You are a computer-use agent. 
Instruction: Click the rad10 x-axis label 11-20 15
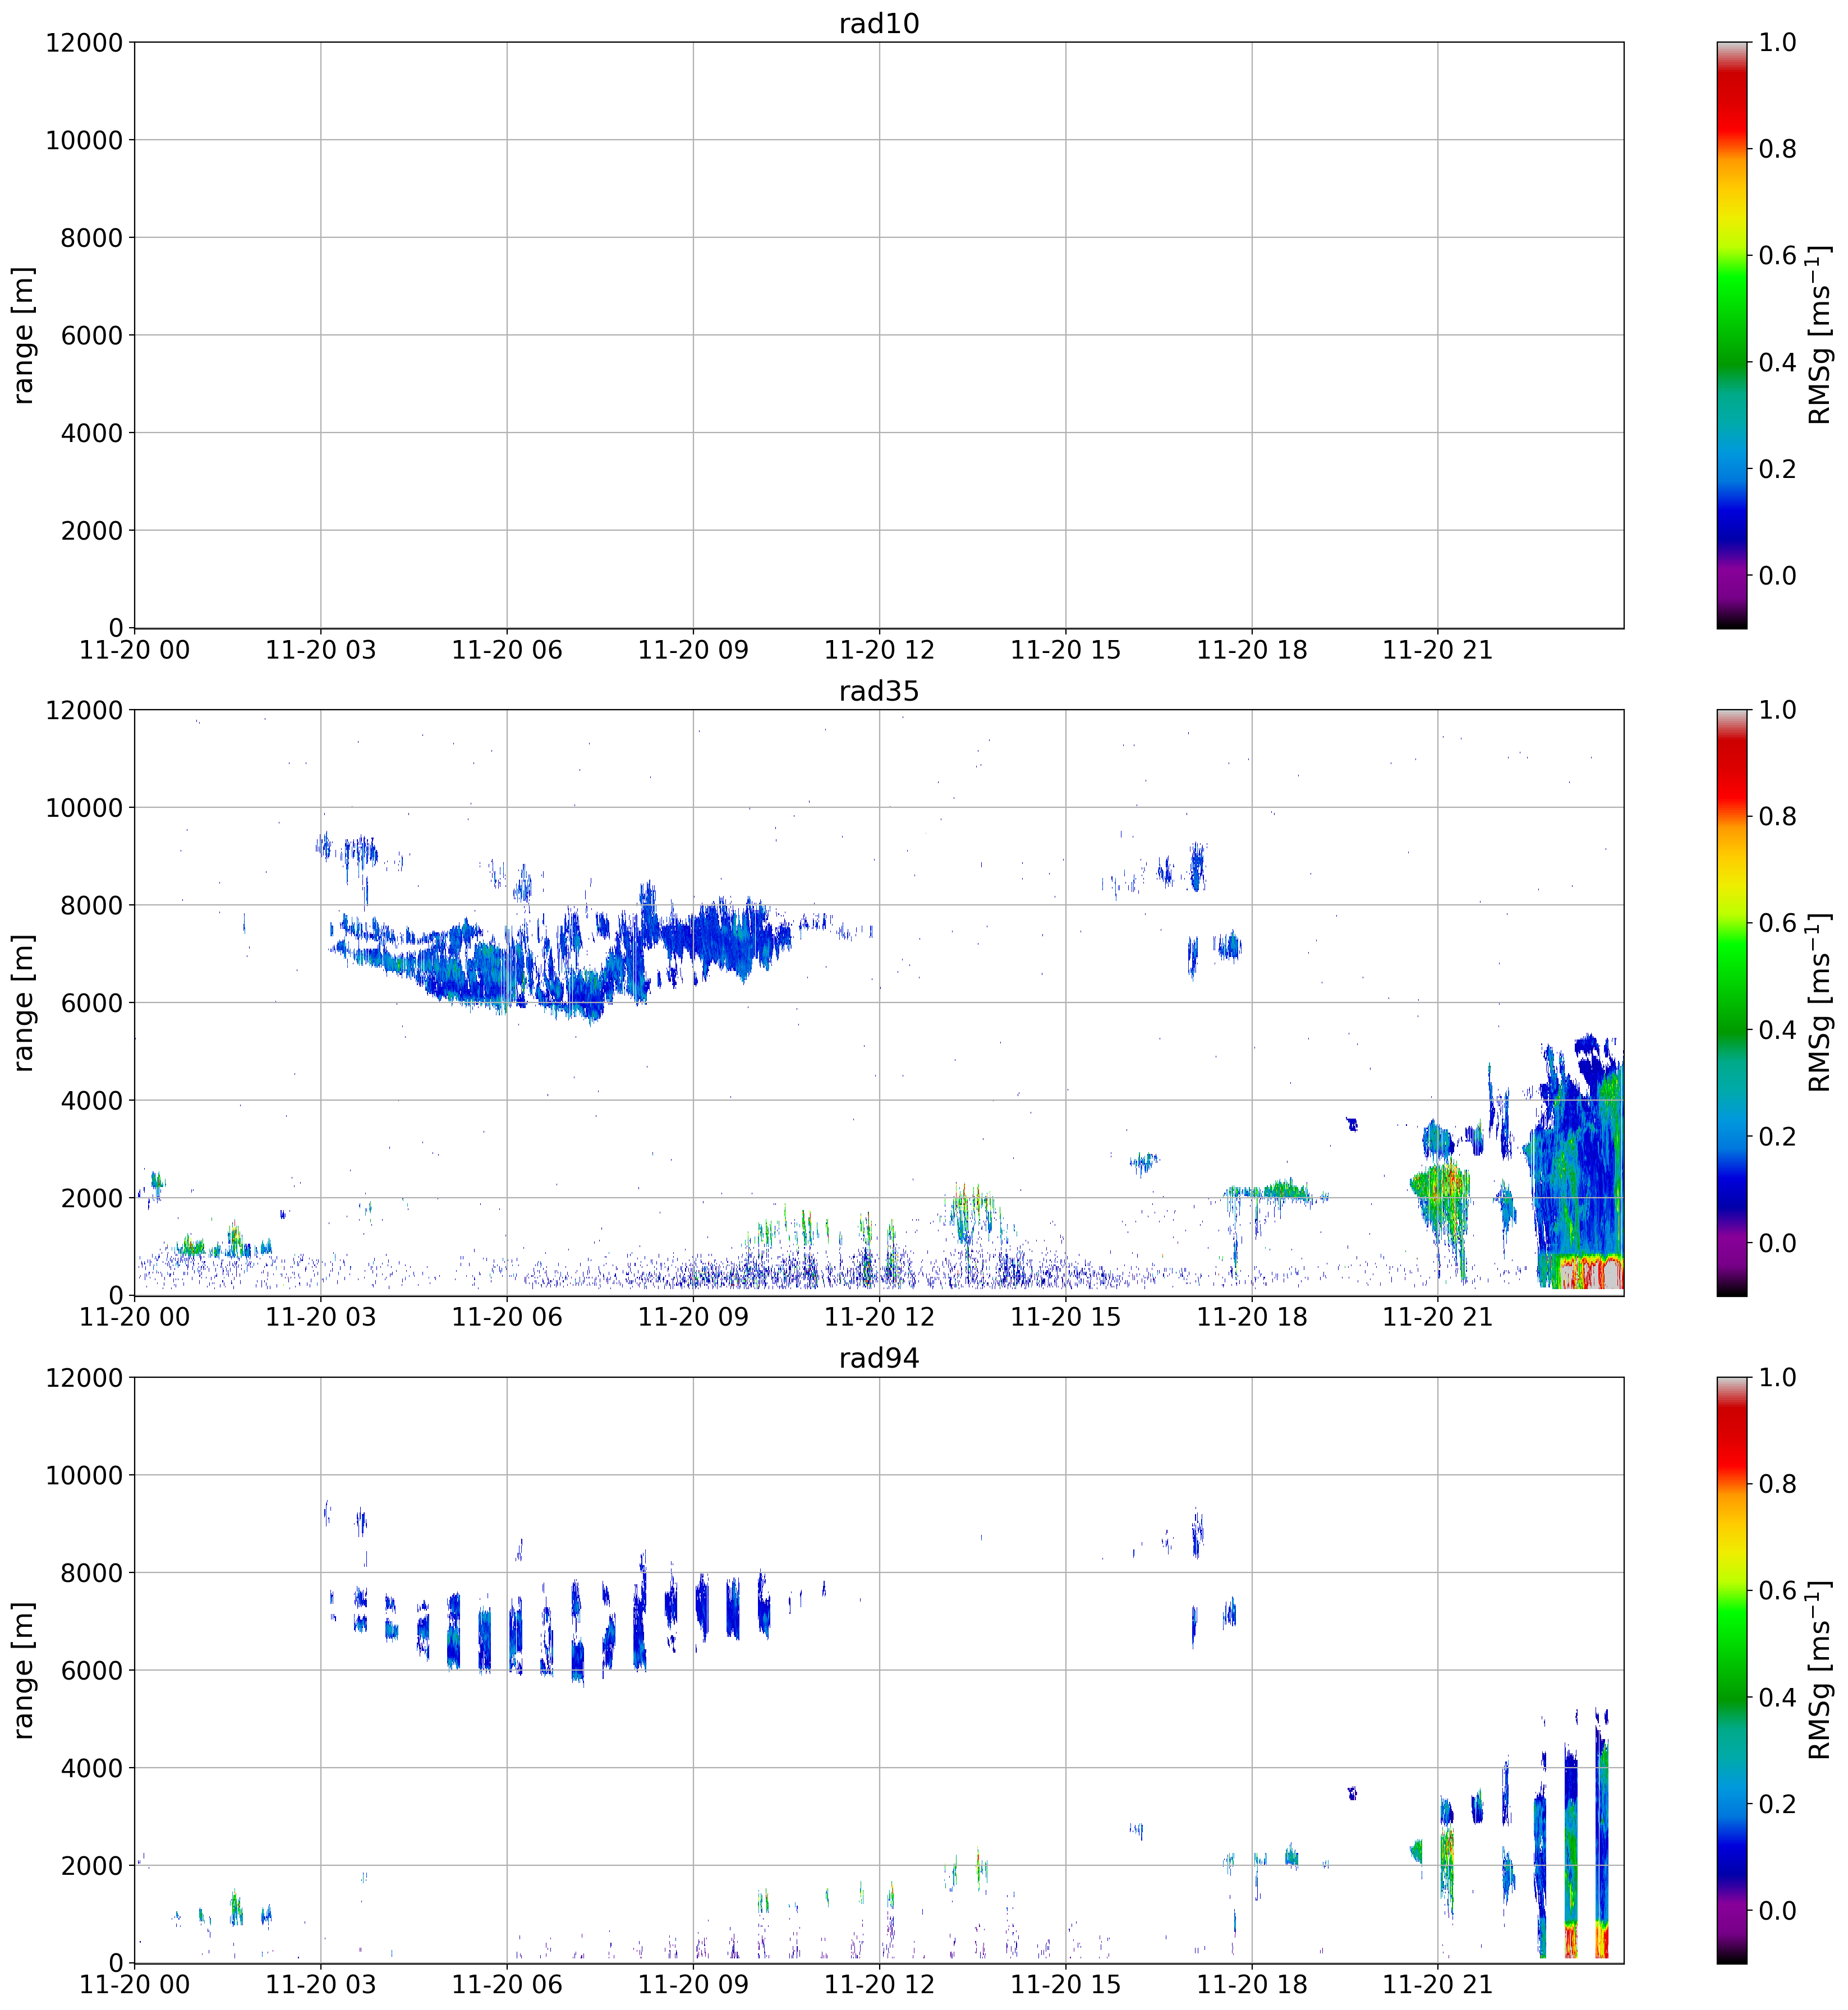tap(1065, 650)
